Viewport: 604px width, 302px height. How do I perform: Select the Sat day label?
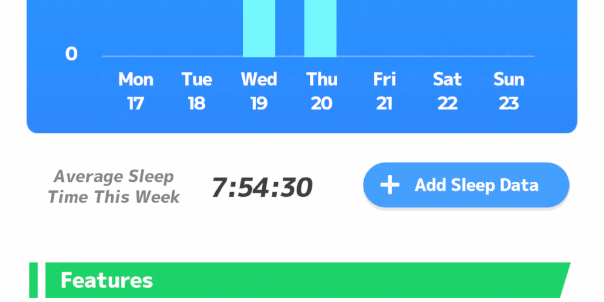click(447, 80)
